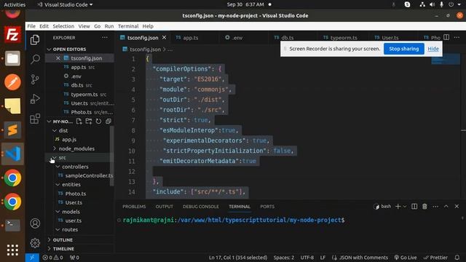The height and width of the screenshot is (262, 466).
Task: Close the terminal panel
Action: pyautogui.click(x=457, y=207)
